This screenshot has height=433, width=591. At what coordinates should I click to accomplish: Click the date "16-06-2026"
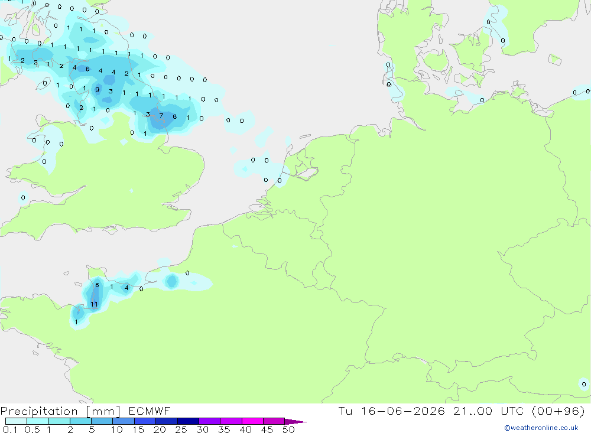point(403,411)
